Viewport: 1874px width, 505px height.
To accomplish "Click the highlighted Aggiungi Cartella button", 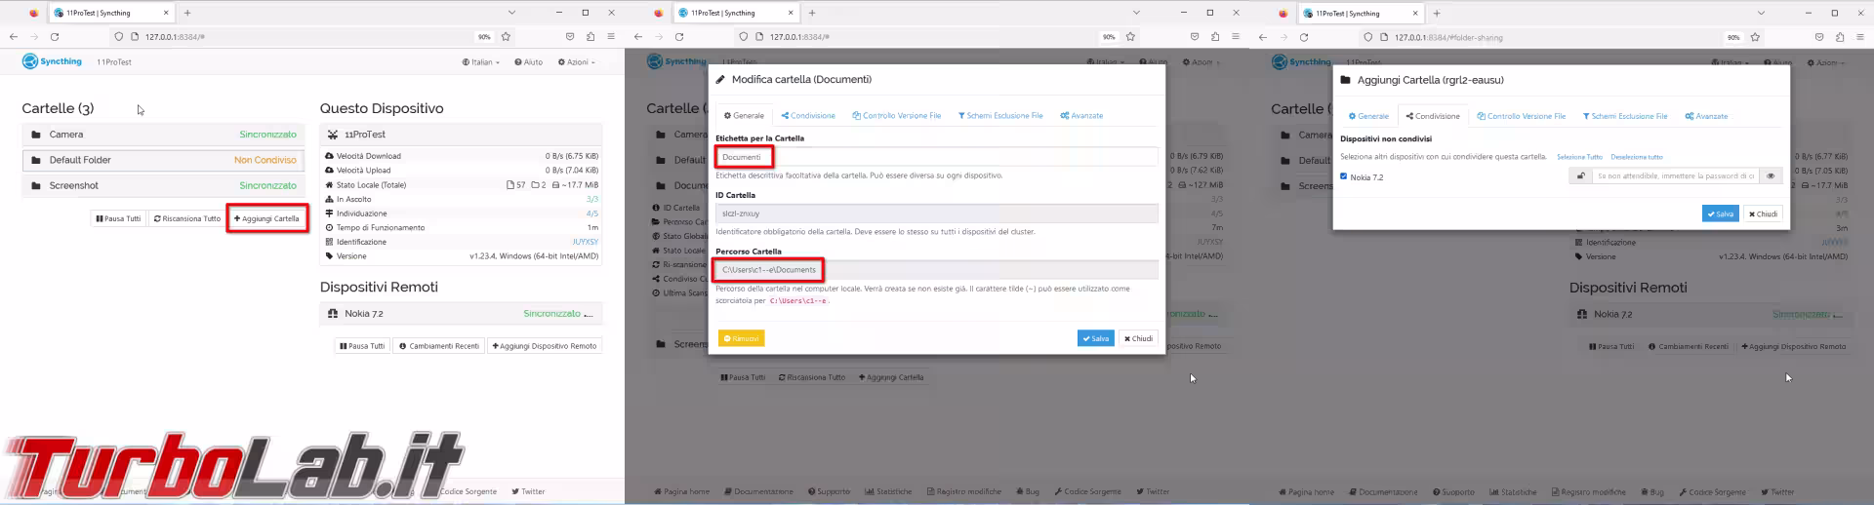I will point(266,218).
